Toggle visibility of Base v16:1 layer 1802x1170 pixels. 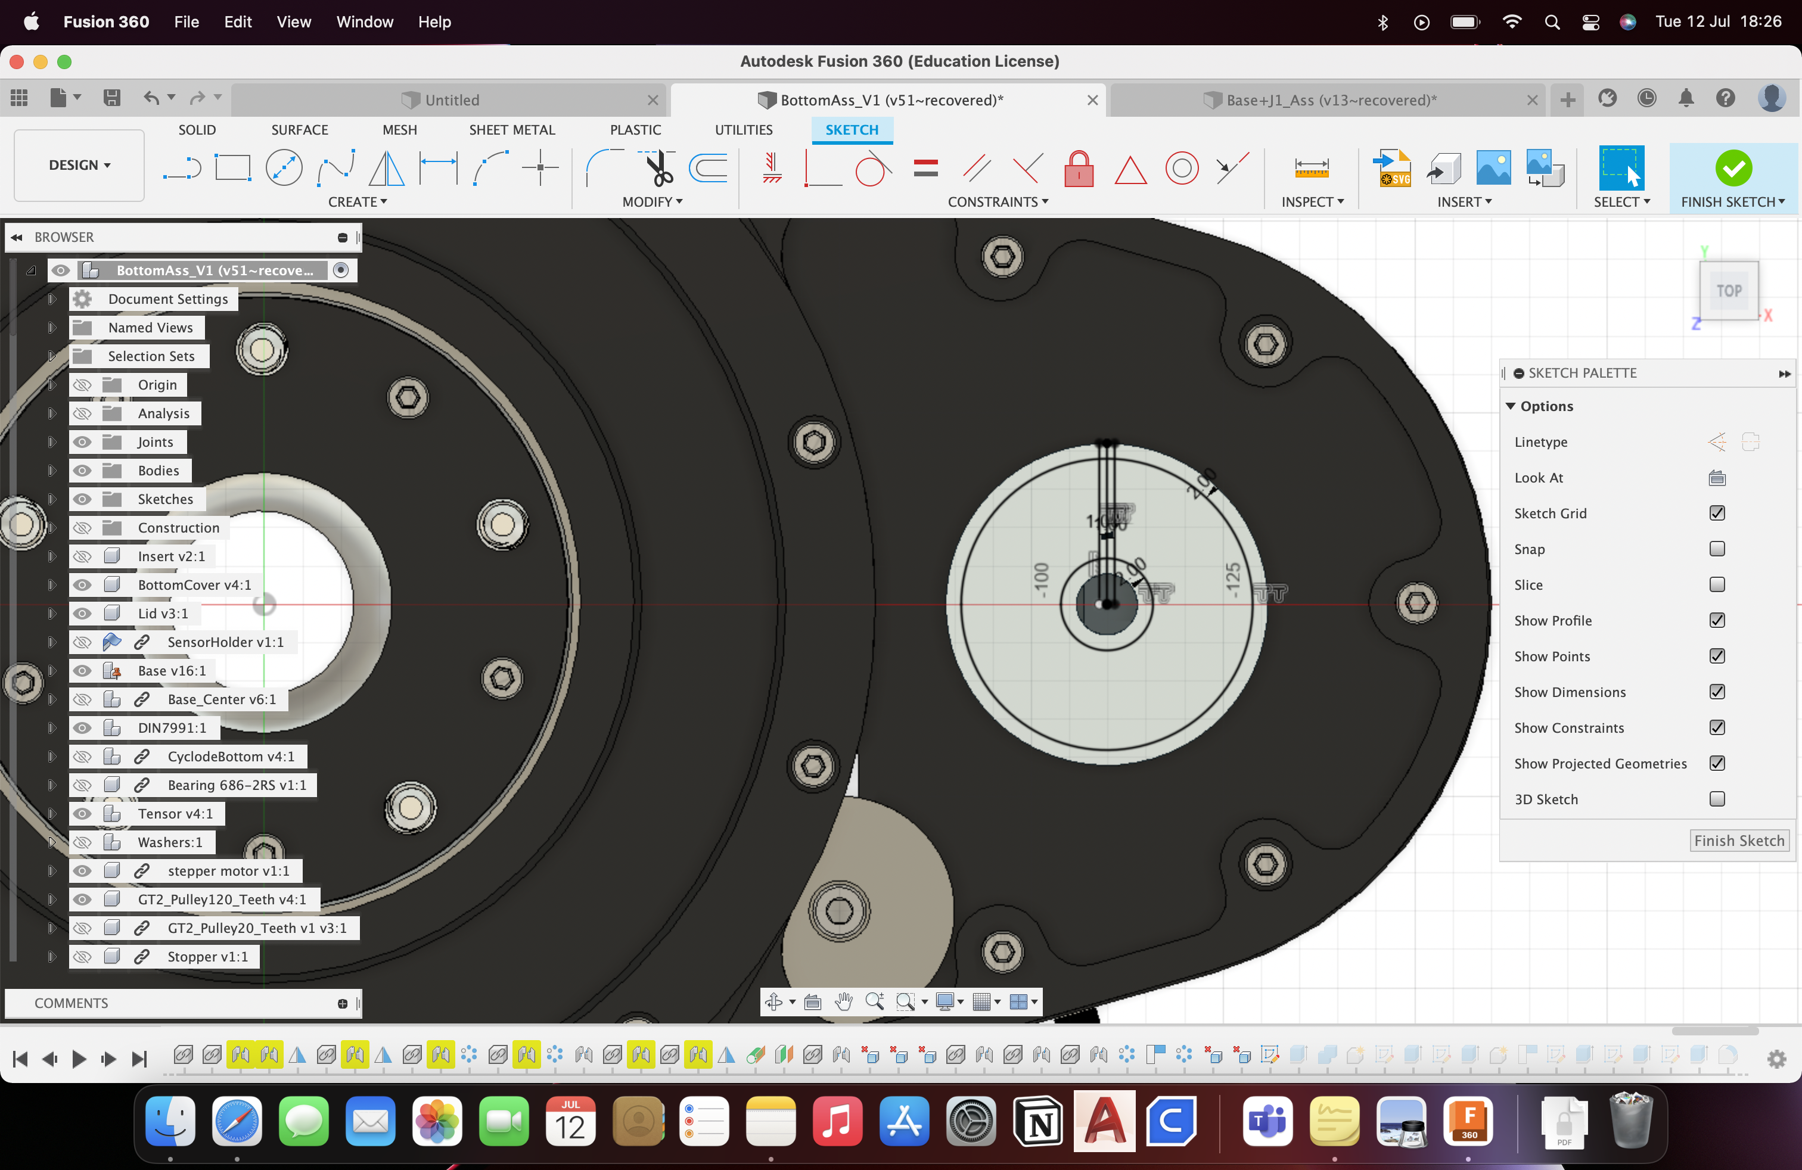83,670
